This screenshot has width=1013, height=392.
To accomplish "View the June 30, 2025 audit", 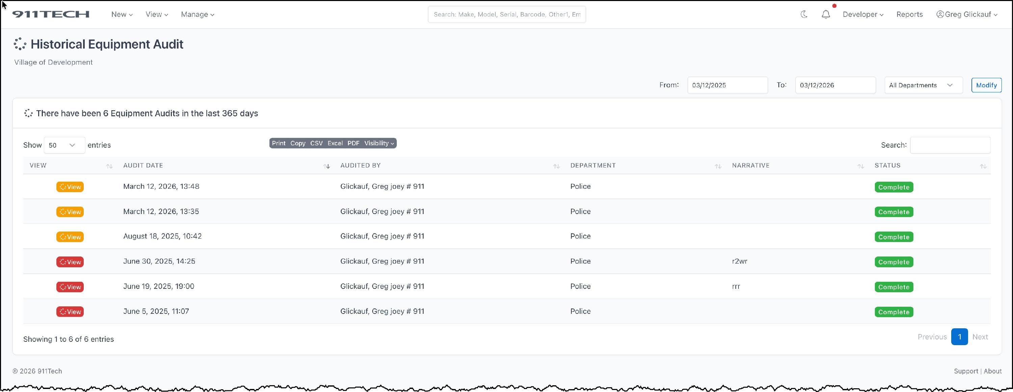I will click(x=70, y=262).
